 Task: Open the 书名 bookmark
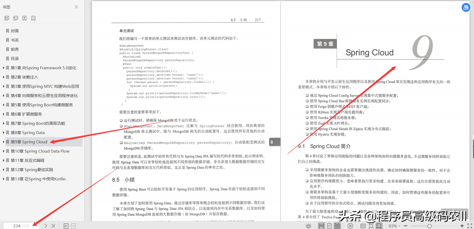pyautogui.click(x=15, y=40)
